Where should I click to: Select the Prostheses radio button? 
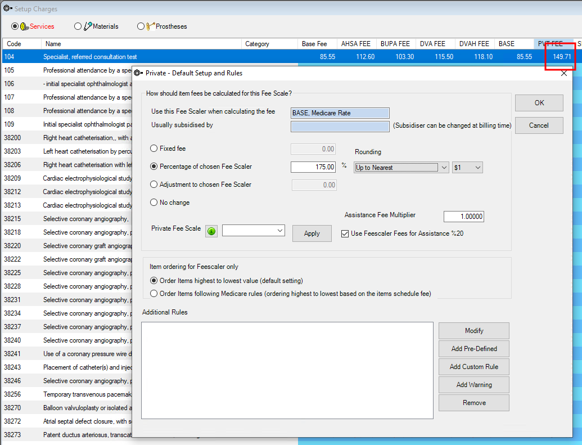(141, 26)
